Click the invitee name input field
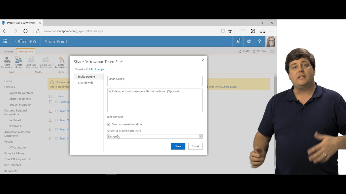 pyautogui.click(x=155, y=81)
